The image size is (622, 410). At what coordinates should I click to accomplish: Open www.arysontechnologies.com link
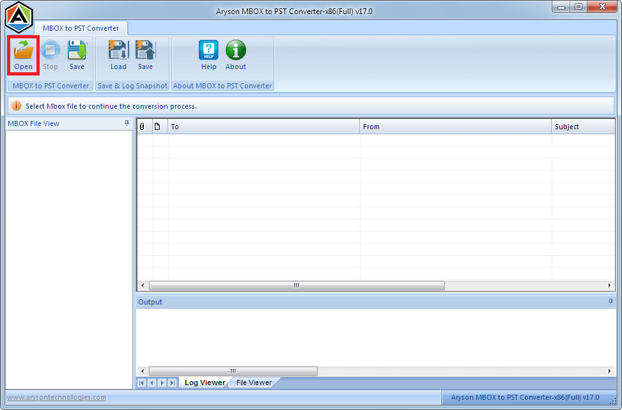tap(56, 397)
